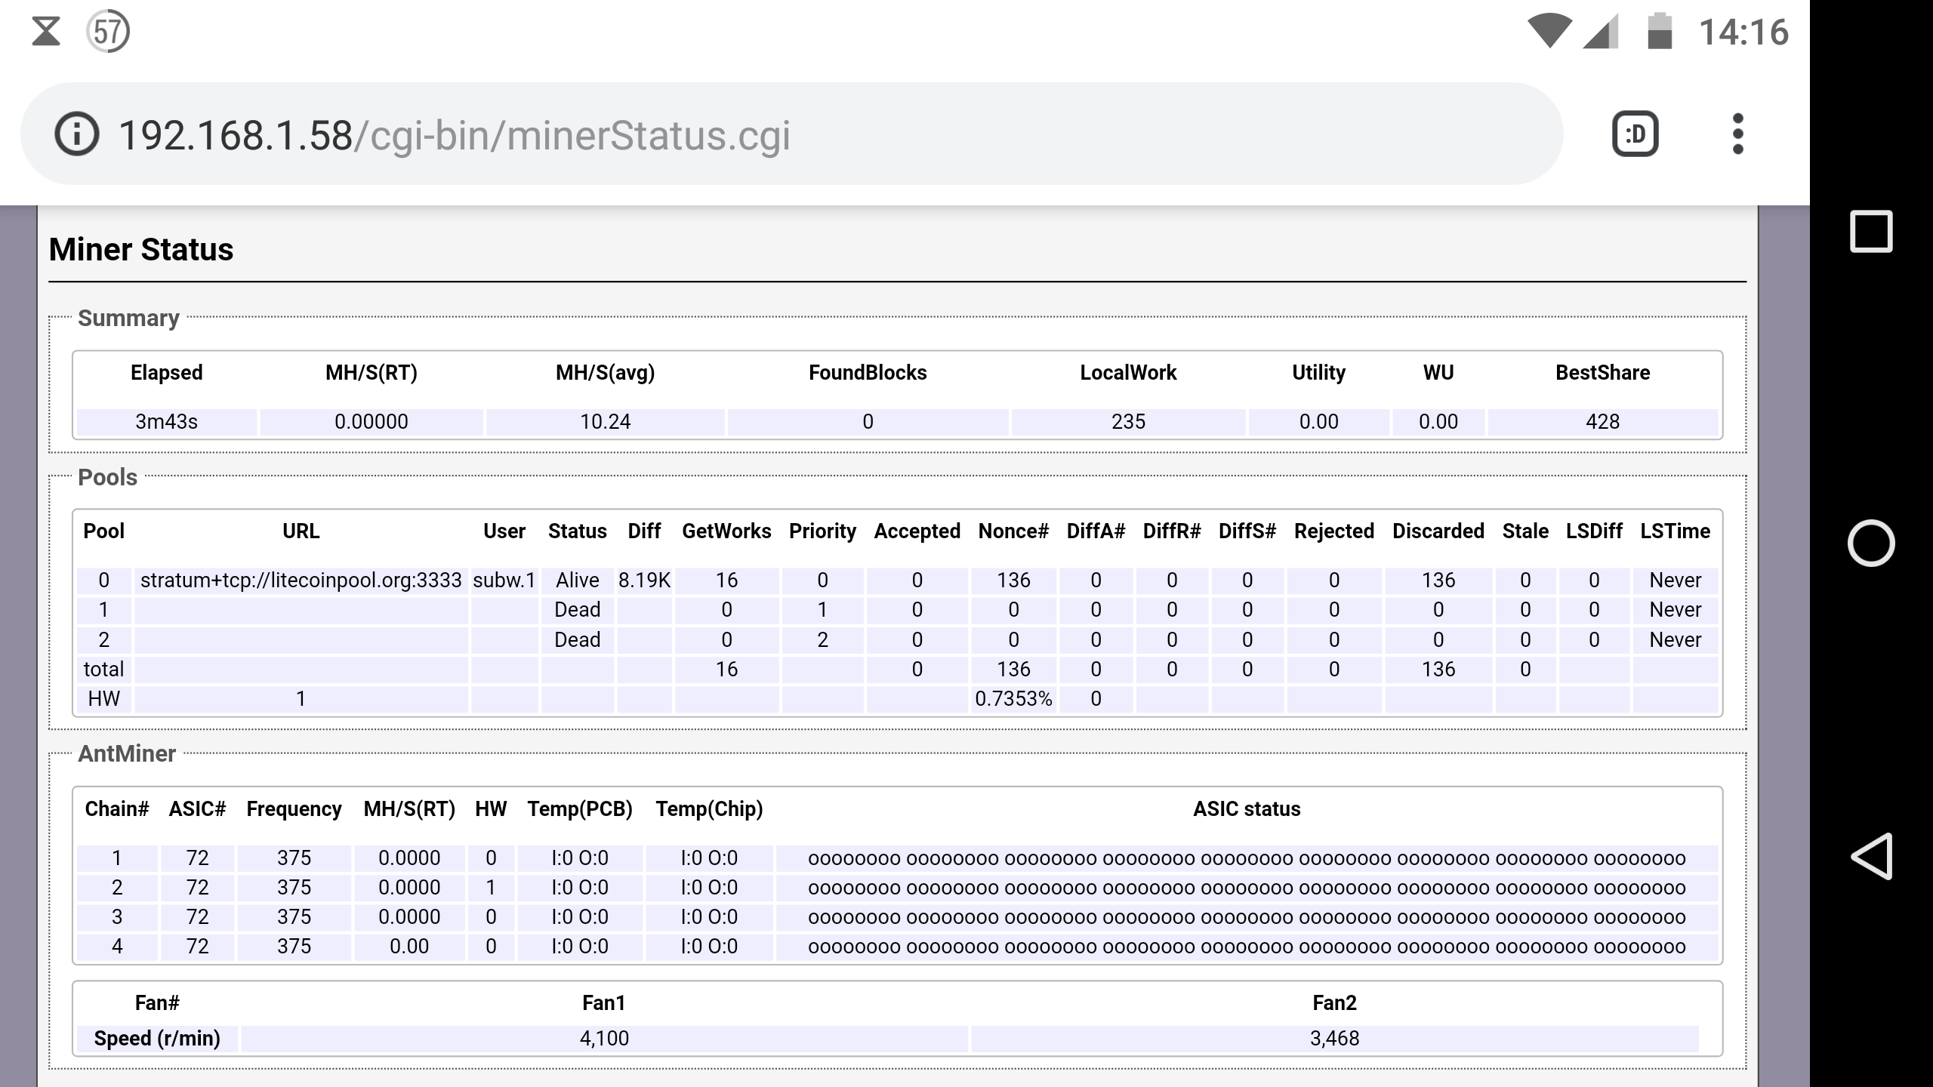
Task: Click the Dead status of pool 1
Action: click(x=577, y=609)
